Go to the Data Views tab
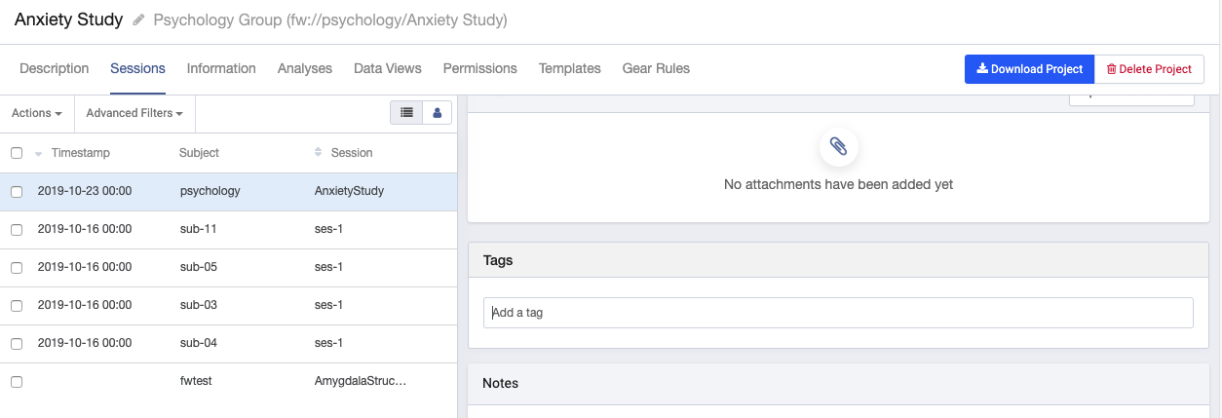Viewport: 1222px width, 418px height. (x=388, y=68)
